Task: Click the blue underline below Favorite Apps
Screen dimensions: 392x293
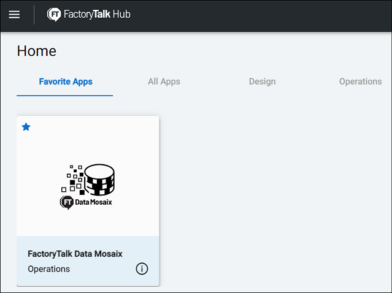Action: (x=65, y=96)
